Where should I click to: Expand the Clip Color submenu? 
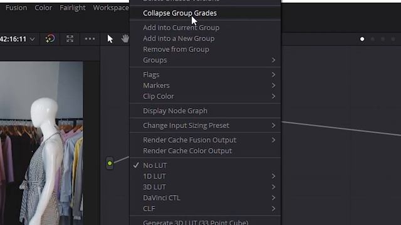pyautogui.click(x=205, y=96)
